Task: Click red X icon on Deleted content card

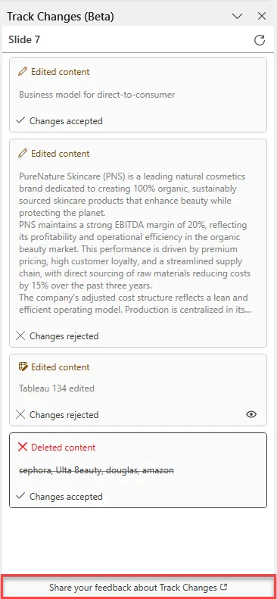Action: 23,448
